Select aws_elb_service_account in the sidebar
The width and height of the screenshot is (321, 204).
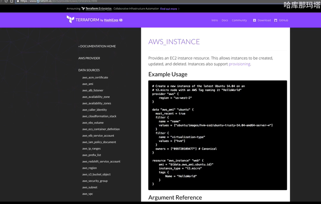pyautogui.click(x=98, y=136)
